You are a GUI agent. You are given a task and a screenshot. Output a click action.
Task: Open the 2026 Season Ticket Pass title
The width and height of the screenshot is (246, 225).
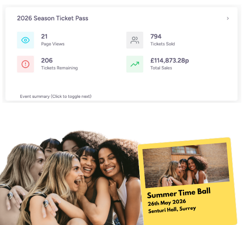pyautogui.click(x=52, y=18)
